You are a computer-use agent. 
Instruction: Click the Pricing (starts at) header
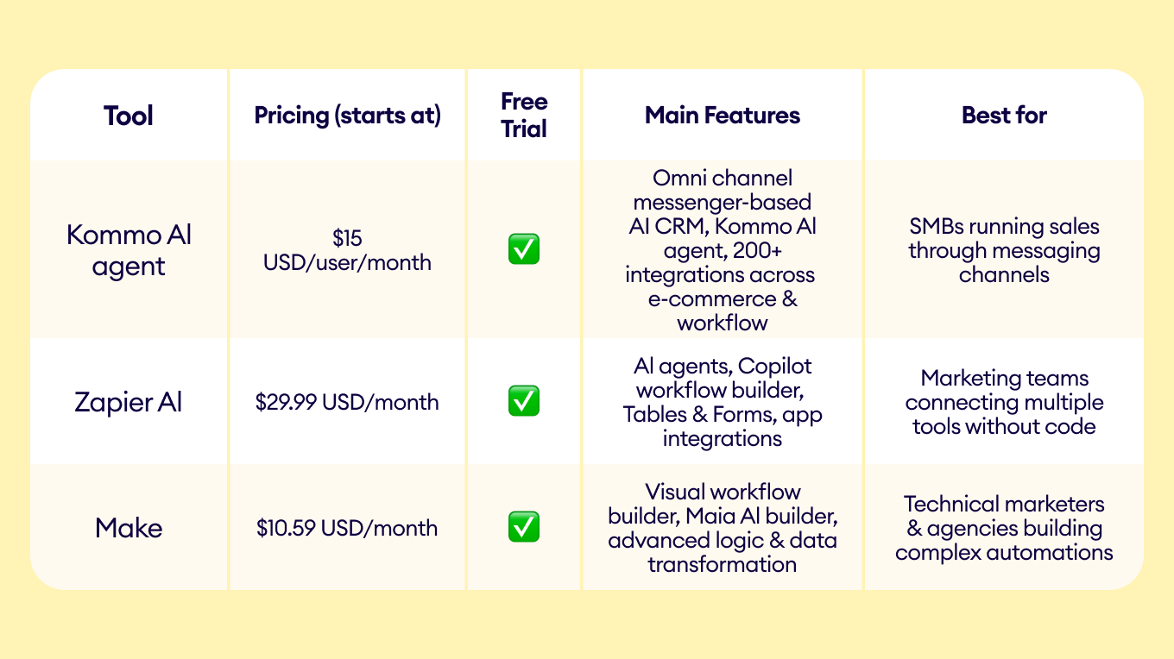click(347, 116)
